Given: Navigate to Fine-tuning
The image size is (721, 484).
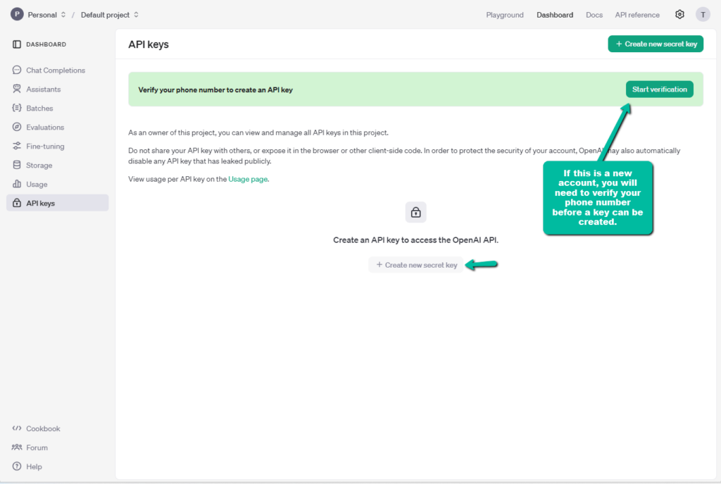Looking at the screenshot, I should click(x=58, y=146).
